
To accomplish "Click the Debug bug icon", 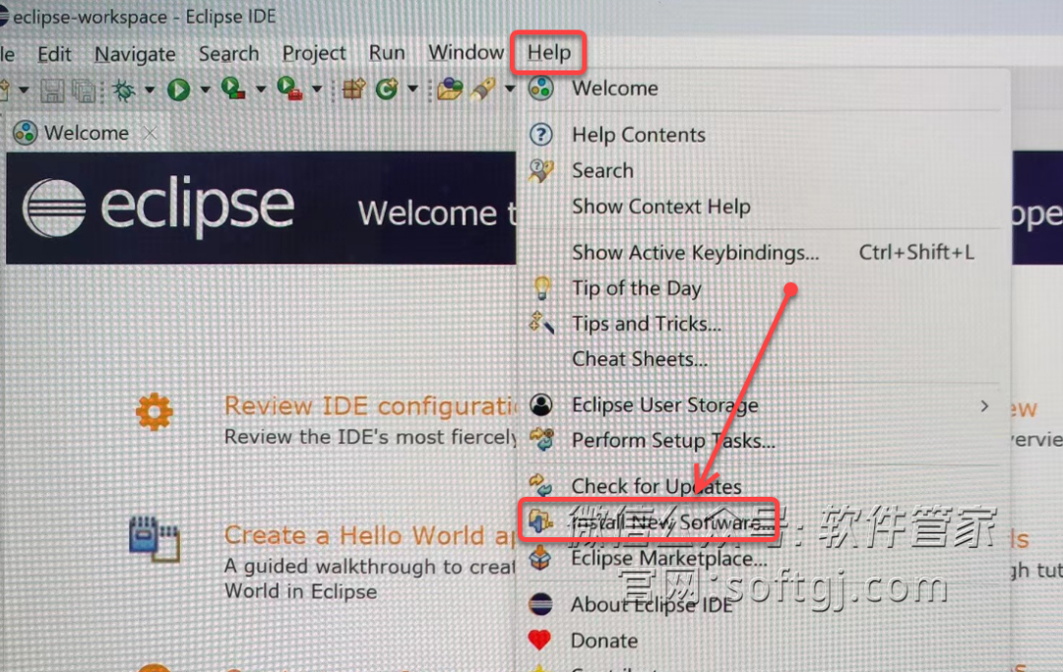I will coord(123,90).
